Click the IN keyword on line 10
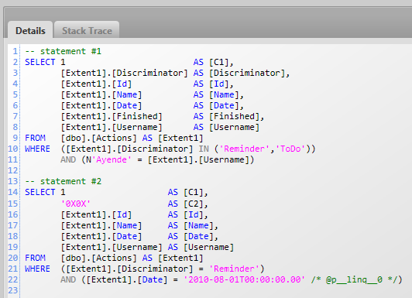This screenshot has height=298, width=412. 204,149
